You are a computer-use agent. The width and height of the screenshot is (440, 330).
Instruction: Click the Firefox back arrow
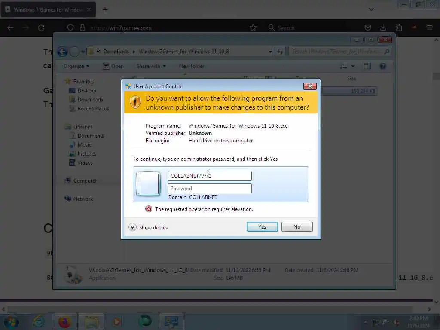10,28
